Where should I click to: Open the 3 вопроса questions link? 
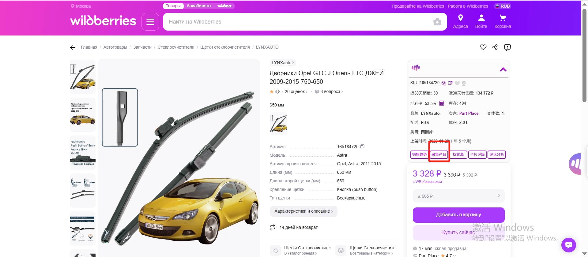point(329,91)
